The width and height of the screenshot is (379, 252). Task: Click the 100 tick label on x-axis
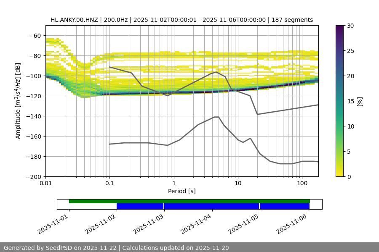tap(302, 184)
